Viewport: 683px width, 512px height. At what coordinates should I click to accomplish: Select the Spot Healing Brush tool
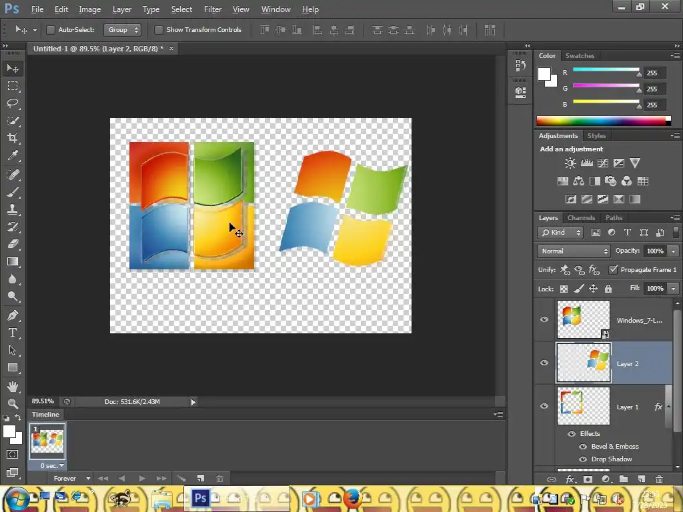click(13, 175)
